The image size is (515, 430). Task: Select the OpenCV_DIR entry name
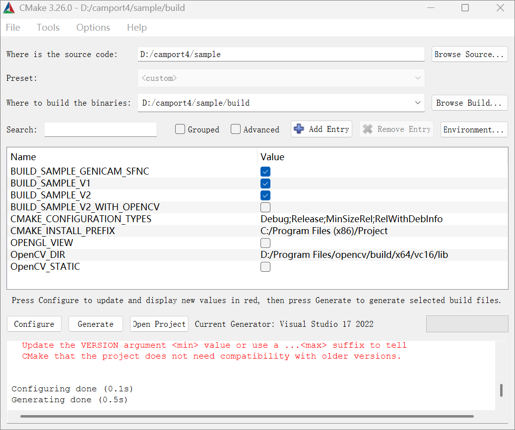point(38,255)
